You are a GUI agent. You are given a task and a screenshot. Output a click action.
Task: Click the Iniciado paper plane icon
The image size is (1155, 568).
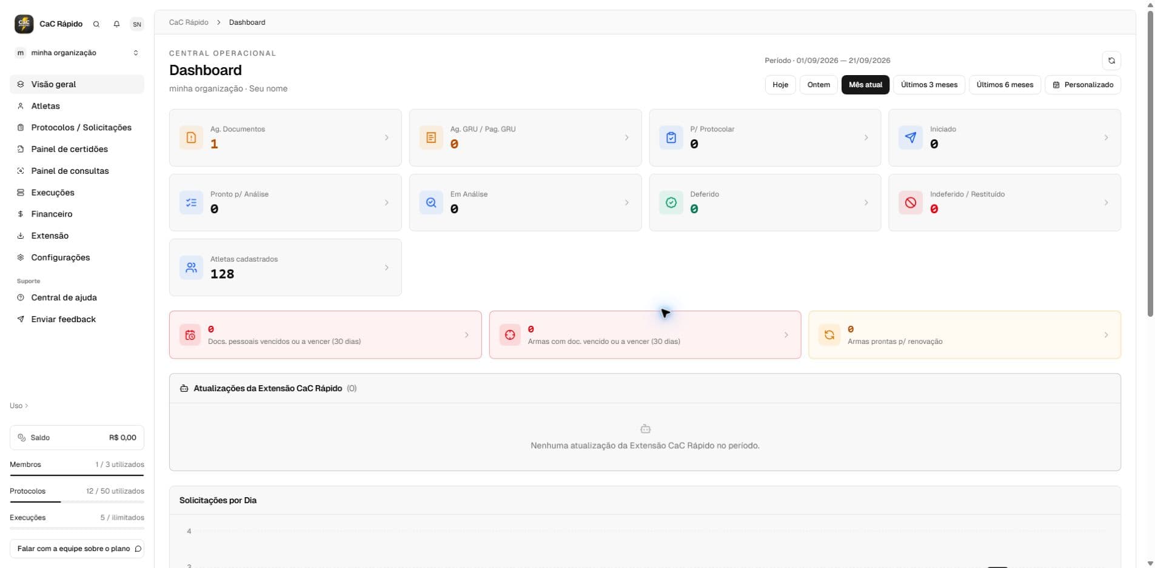[x=911, y=137]
